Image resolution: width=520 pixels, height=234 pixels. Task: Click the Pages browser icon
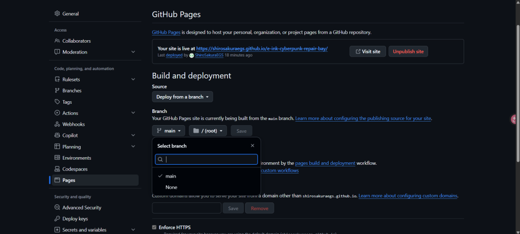57,180
